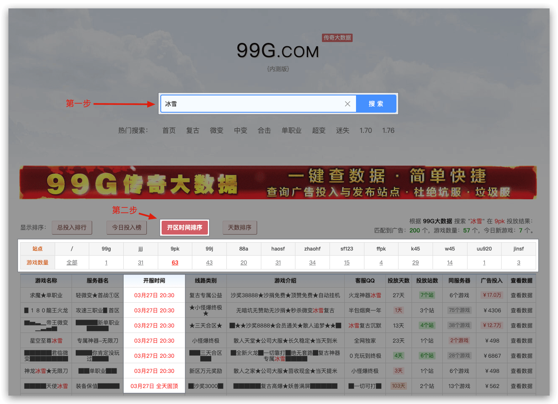The height and width of the screenshot is (404, 558).
Task: Select the 复古 hot search link
Action: click(193, 130)
